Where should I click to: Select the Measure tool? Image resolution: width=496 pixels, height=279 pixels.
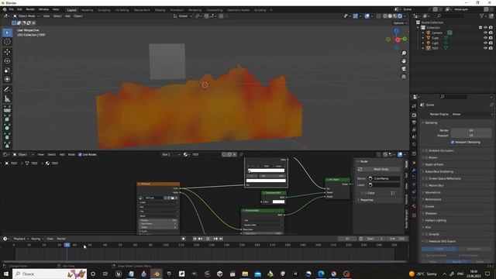pyautogui.click(x=7, y=99)
